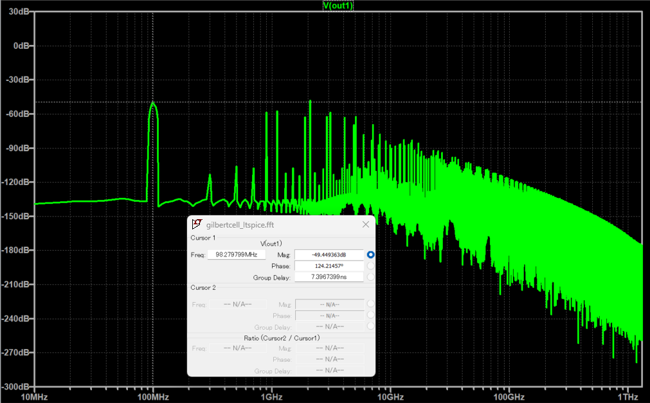Click the Ratio (Cursor2 / Cursor1) section label
Viewport: 650px width, 403px height.
tap(281, 337)
